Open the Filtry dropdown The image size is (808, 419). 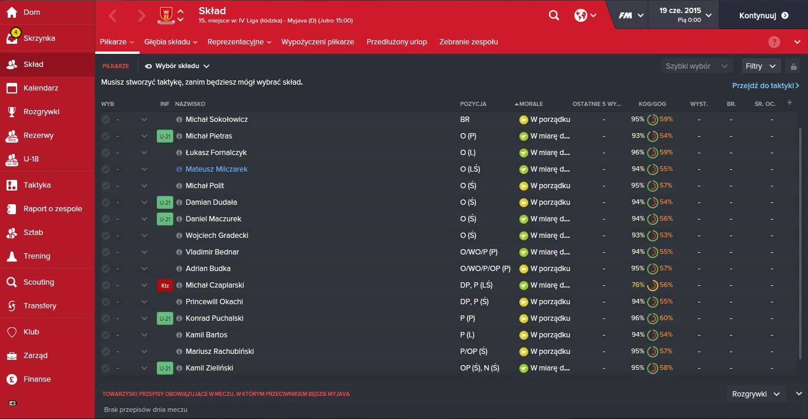pos(760,66)
